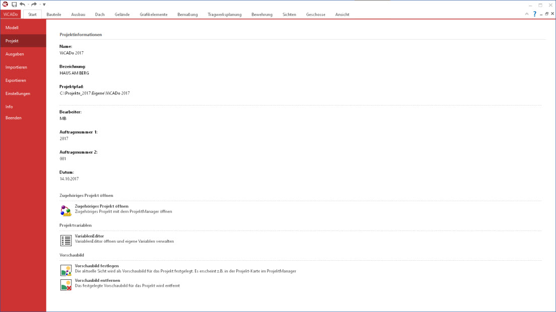Click the Projektinformationen heading
The width and height of the screenshot is (556, 312).
click(81, 35)
